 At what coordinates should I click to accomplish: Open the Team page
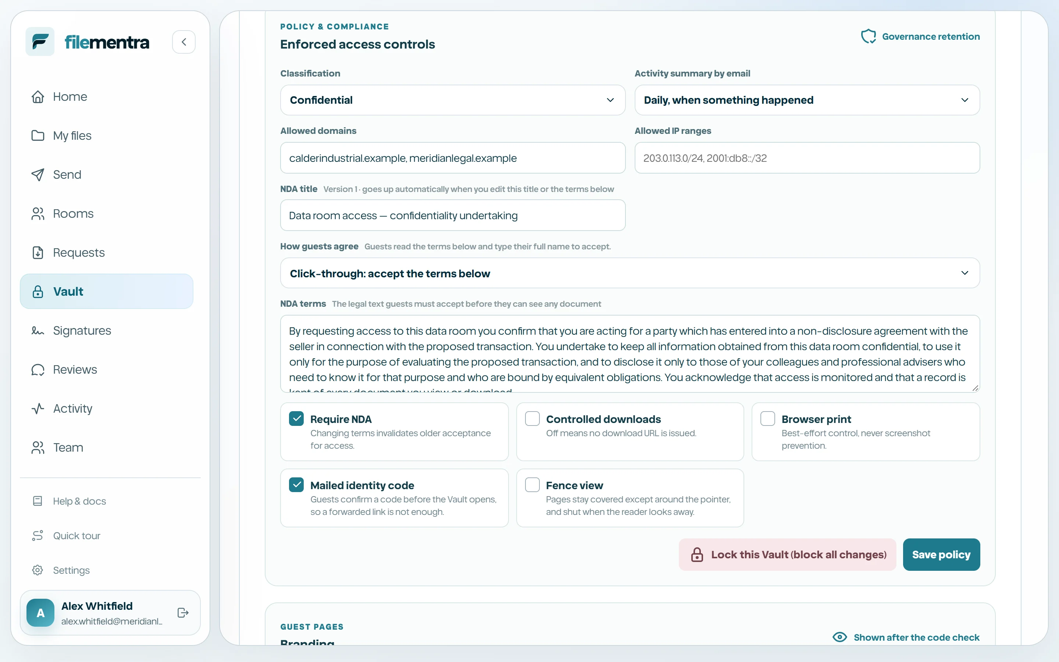coord(106,448)
